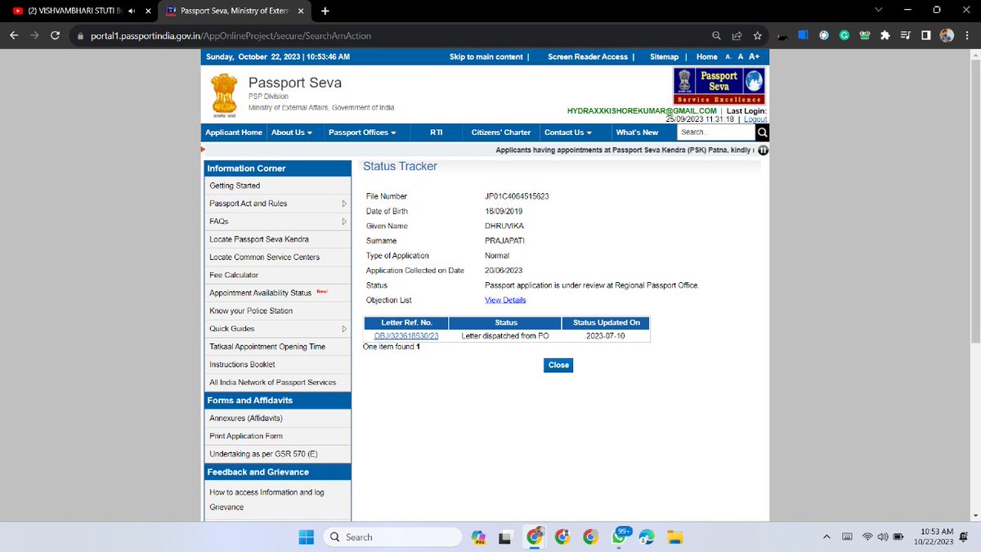Increase font size with A+ link
Image resolution: width=981 pixels, height=552 pixels.
754,57
